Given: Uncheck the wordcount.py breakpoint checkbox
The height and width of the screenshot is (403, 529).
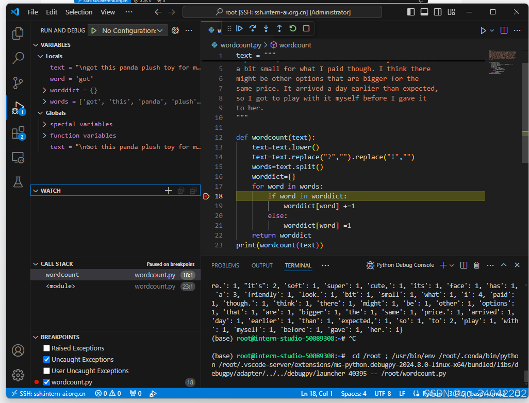Looking at the screenshot, I should click(46, 382).
